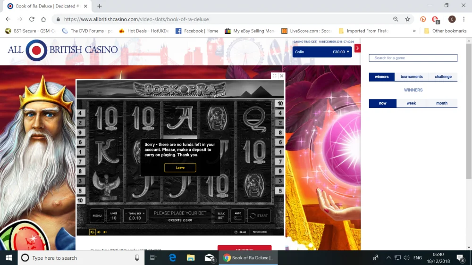Image resolution: width=472 pixels, height=265 pixels.
Task: Select the full sound speaker icon
Action: tap(93, 232)
